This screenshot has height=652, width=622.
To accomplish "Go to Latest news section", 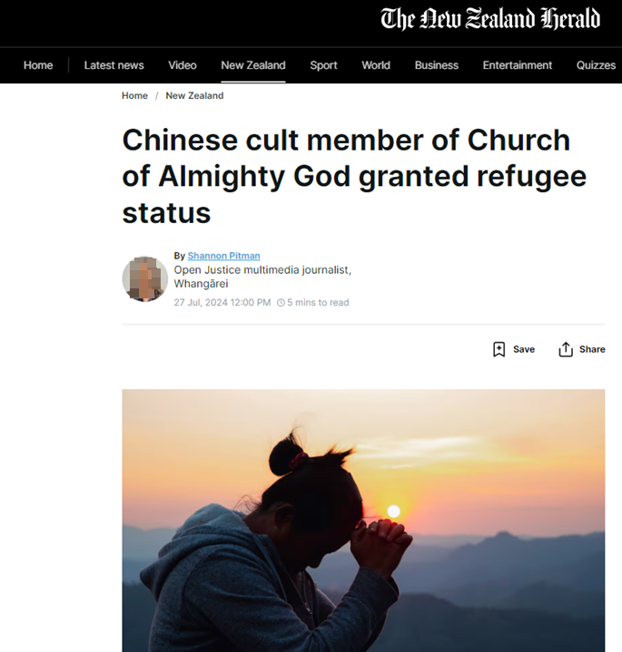I will click(x=114, y=65).
